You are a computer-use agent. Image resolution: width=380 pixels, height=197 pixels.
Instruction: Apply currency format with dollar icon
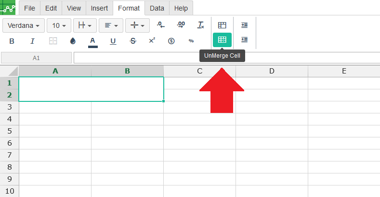click(171, 41)
